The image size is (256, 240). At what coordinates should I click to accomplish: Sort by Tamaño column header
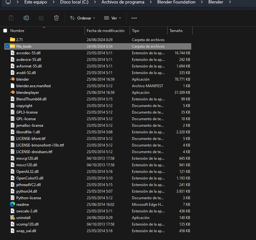pos(176,30)
